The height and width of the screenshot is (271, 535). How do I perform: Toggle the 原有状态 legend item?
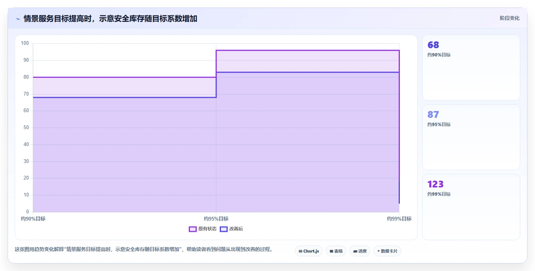203,229
